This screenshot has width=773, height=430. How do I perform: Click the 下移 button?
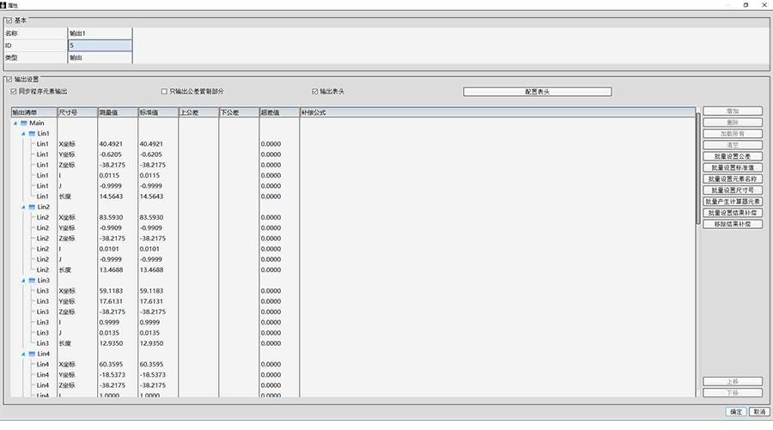733,393
